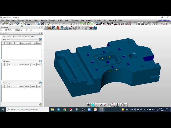Viewport: 171px width, 128px height.
Task: Open the Windows Start menu
Action: (3, 110)
